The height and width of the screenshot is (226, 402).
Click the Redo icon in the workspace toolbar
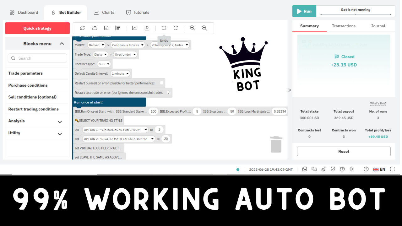click(x=176, y=28)
